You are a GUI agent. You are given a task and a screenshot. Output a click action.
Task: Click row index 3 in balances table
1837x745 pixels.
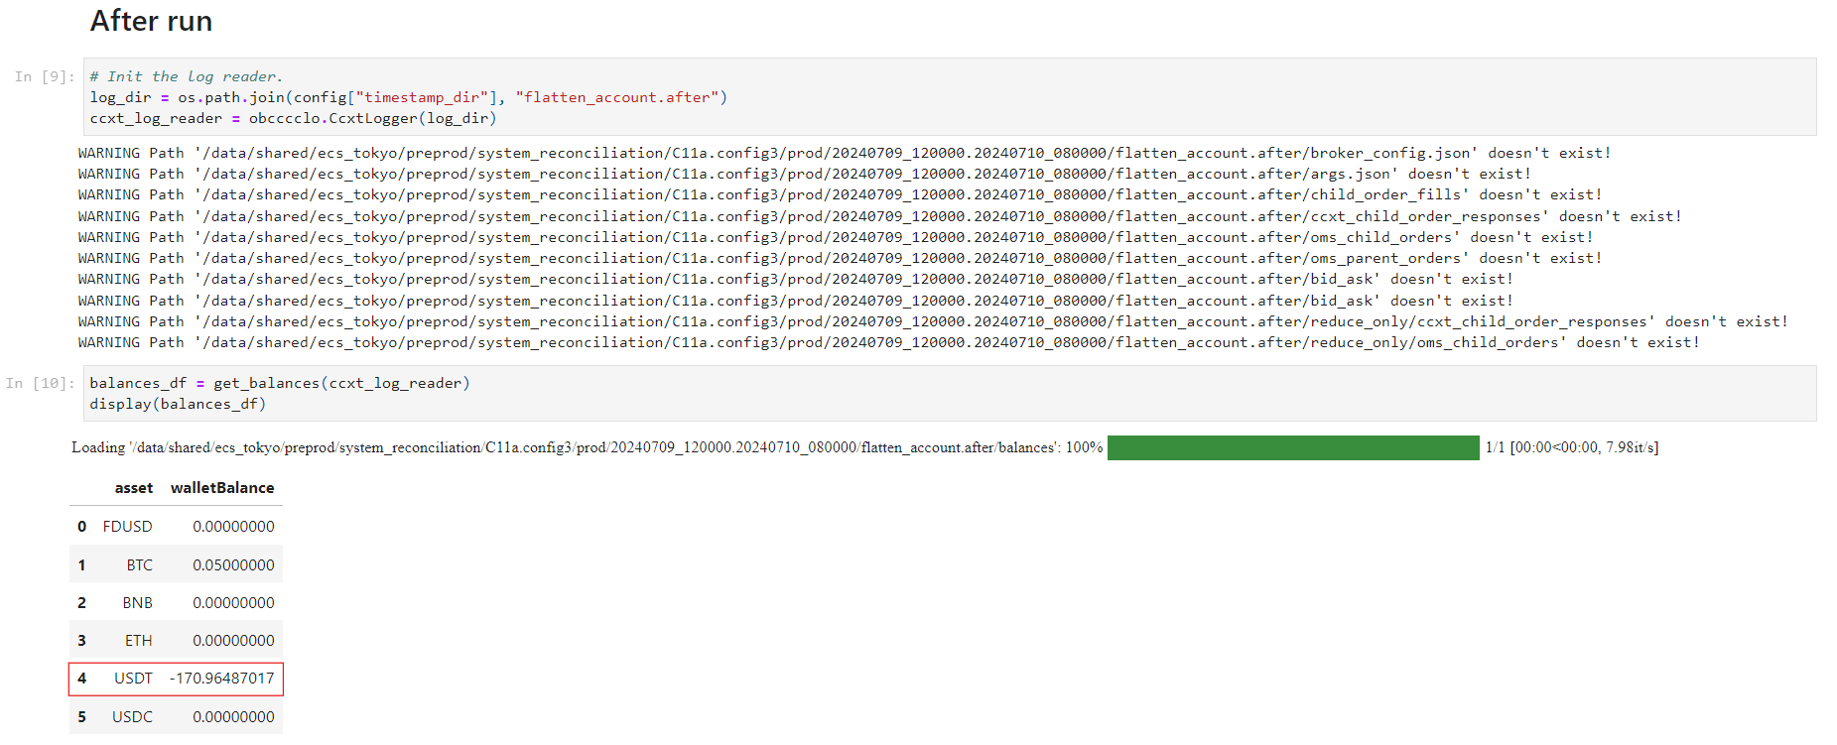pyautogui.click(x=81, y=641)
